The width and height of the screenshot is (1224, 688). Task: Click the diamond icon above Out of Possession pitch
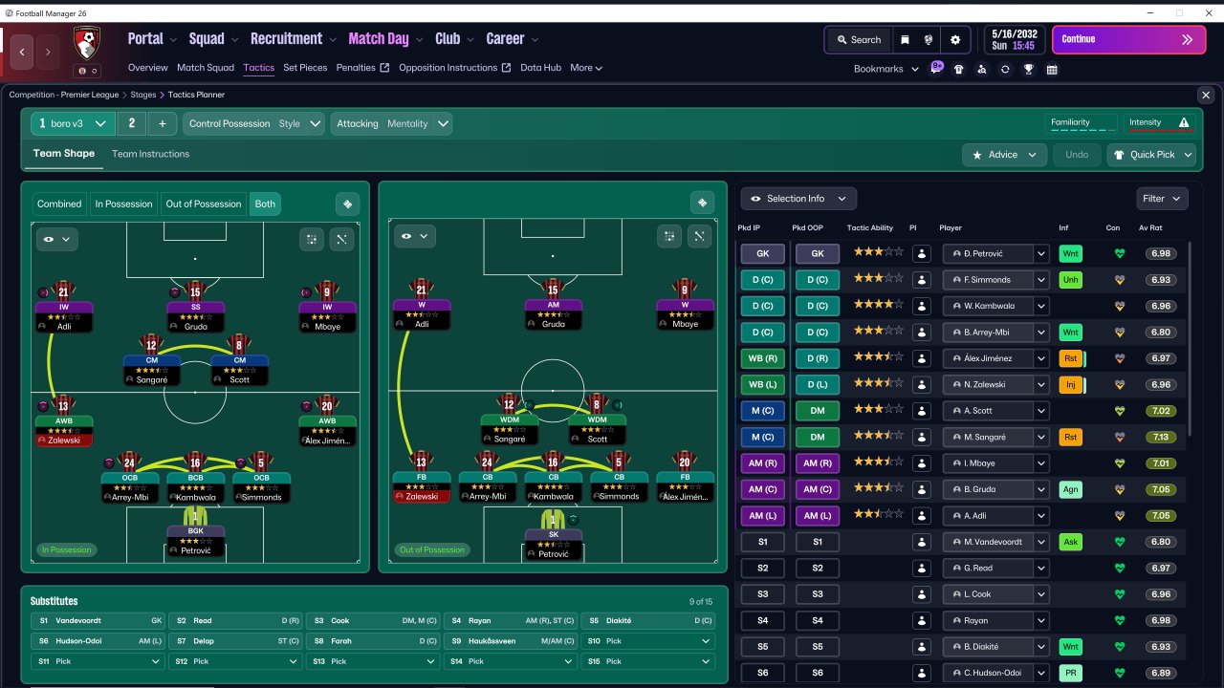point(702,203)
